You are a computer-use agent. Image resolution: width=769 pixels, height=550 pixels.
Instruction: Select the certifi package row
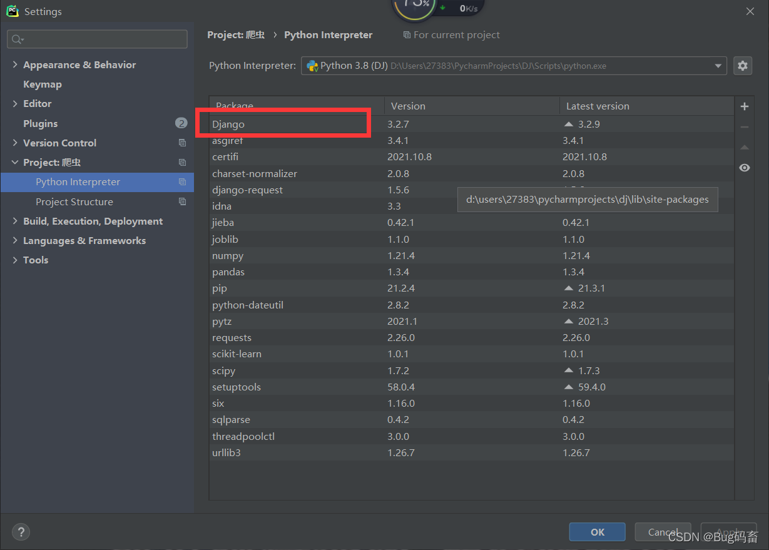472,156
